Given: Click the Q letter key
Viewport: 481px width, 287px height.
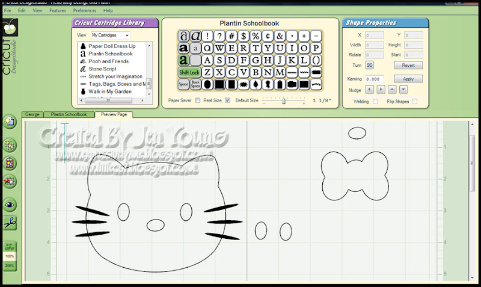Looking at the screenshot, I should click(207, 48).
